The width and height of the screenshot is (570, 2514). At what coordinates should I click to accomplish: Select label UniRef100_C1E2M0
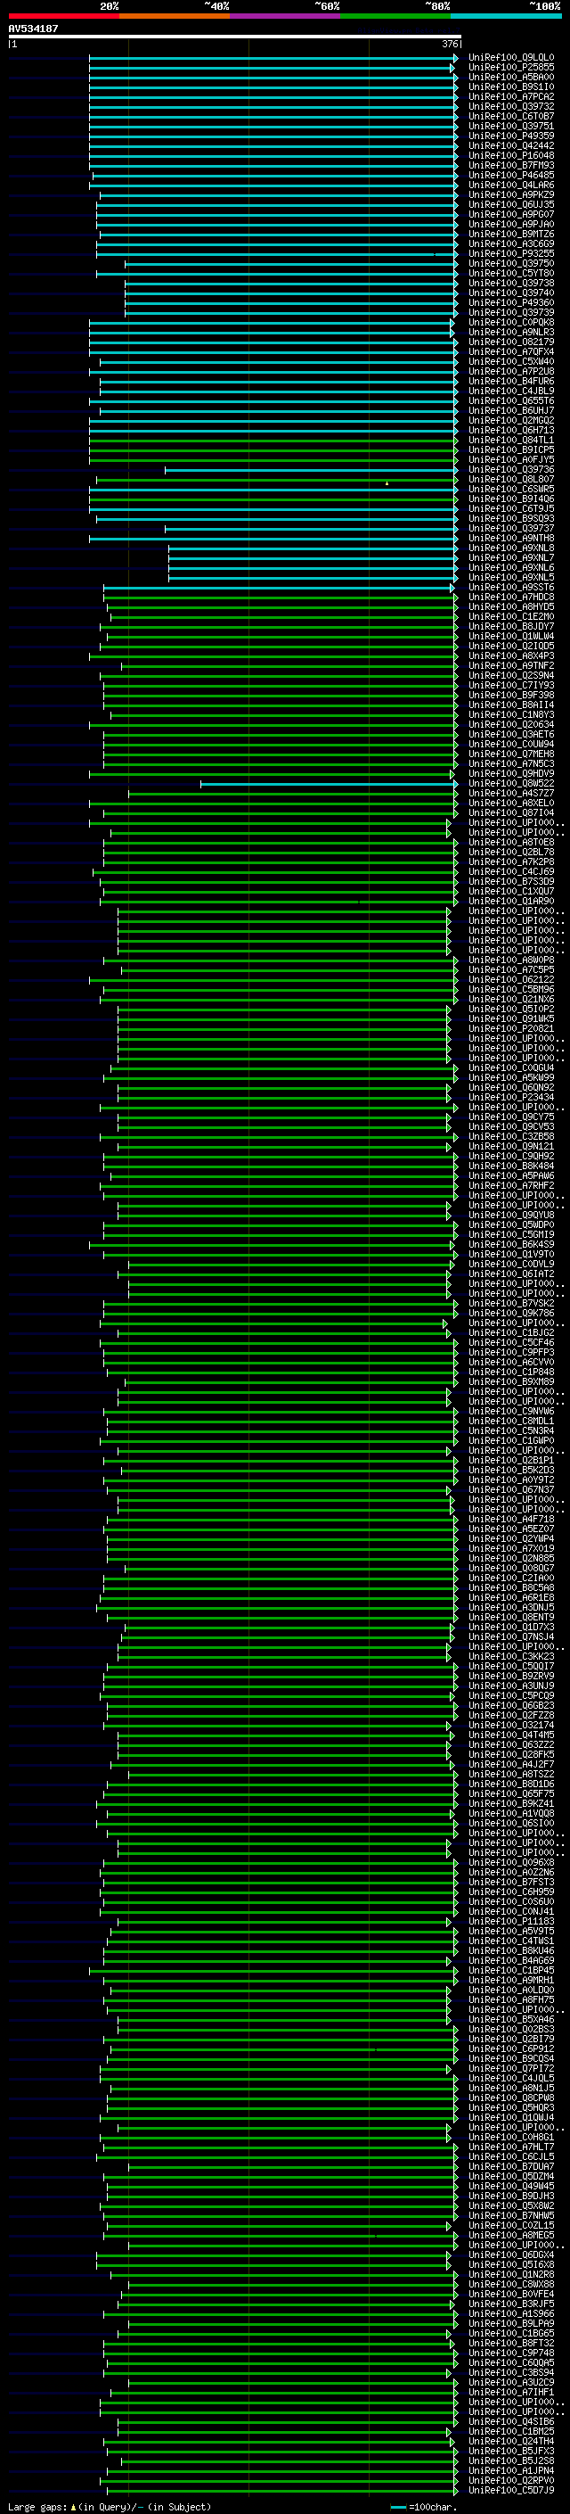click(511, 617)
